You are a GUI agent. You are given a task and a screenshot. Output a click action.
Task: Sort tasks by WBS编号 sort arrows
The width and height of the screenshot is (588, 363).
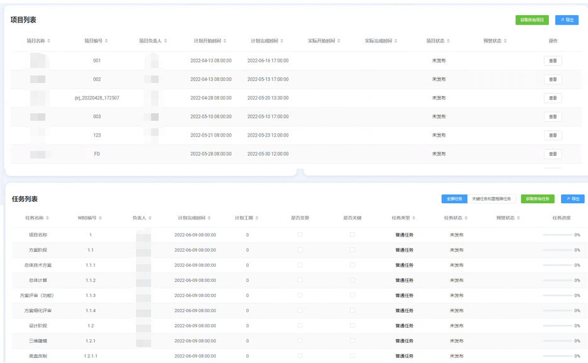tap(101, 218)
